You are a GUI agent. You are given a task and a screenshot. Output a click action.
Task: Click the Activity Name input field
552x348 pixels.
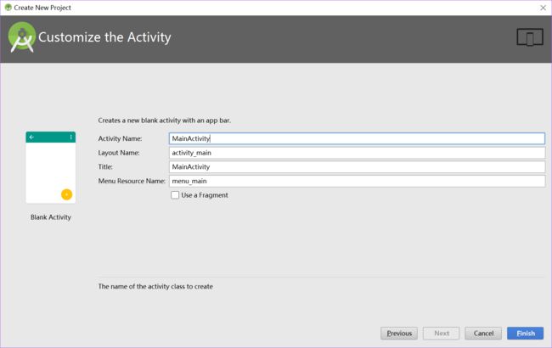point(357,138)
